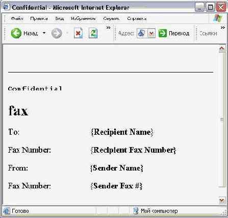Open the Избранное menu
This screenshot has width=228, height=218.
tap(83, 18)
